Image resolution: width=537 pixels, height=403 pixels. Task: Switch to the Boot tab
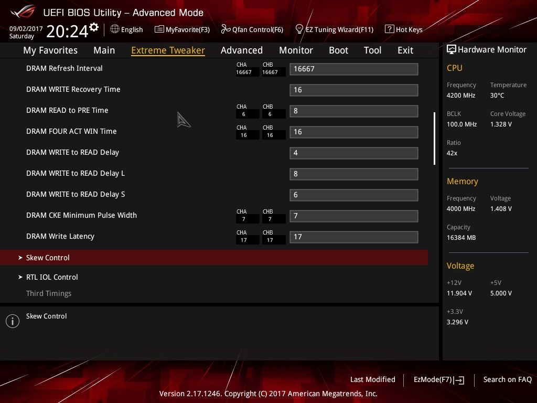(x=338, y=50)
